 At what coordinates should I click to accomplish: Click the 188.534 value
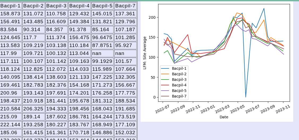125,101
